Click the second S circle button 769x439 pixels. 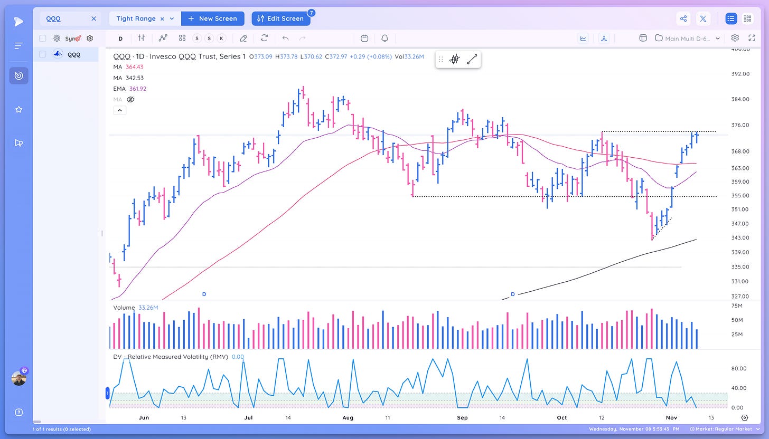pyautogui.click(x=209, y=39)
